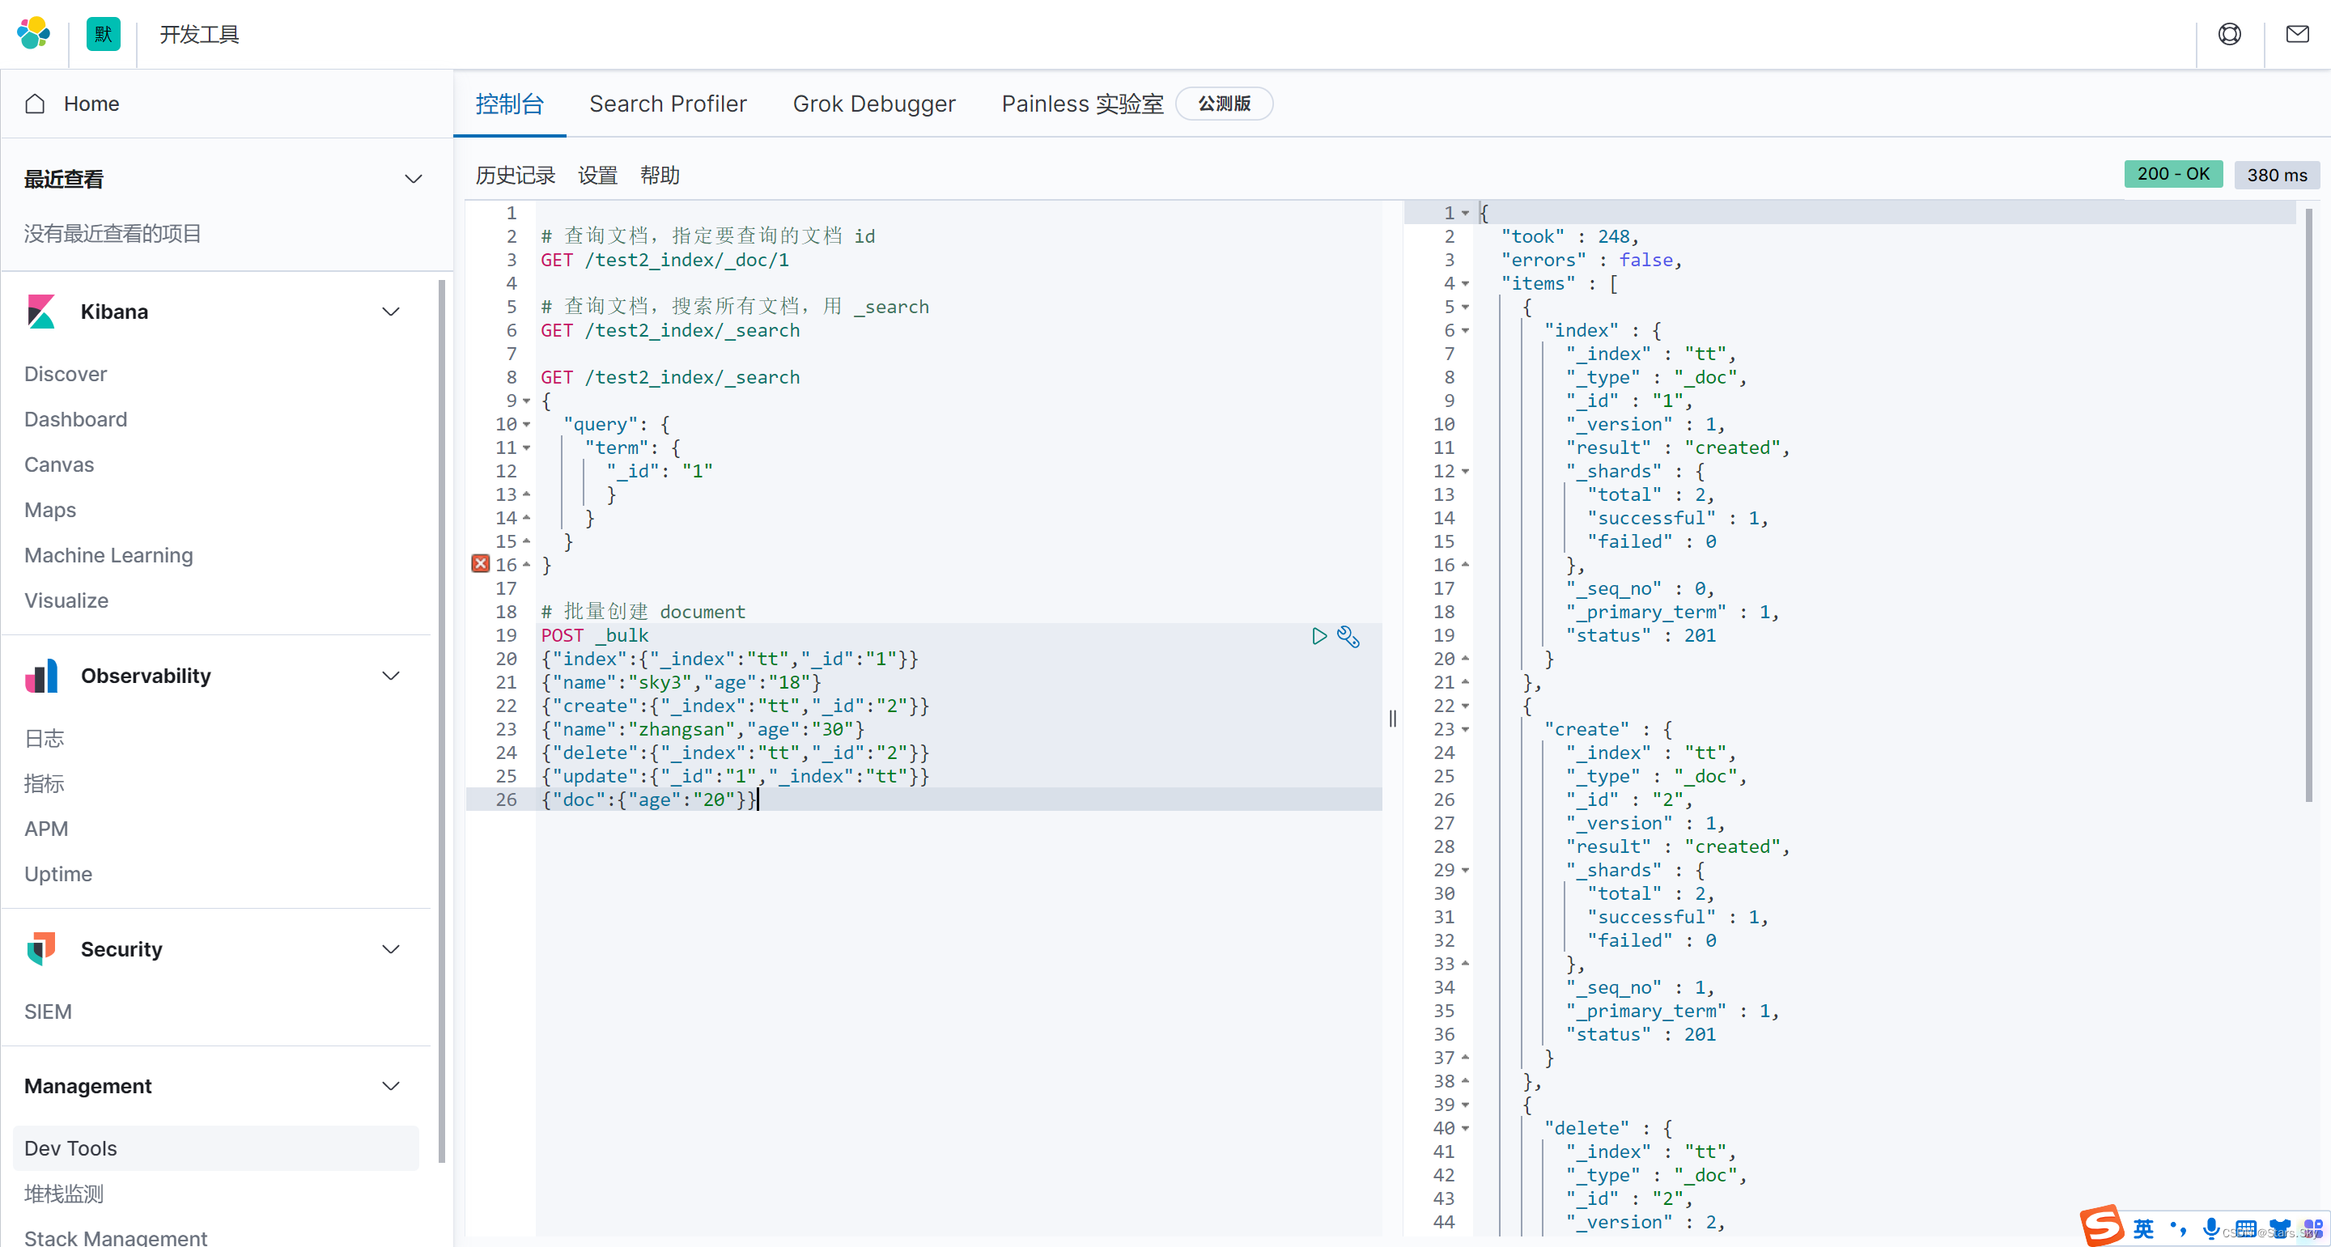Switch to the Grok Debugger tab
2331x1247 pixels.
(874, 104)
